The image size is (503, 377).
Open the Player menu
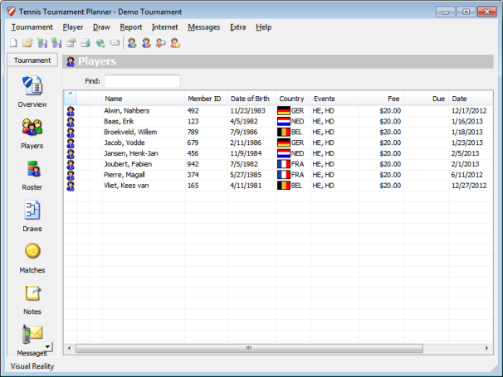tap(73, 27)
